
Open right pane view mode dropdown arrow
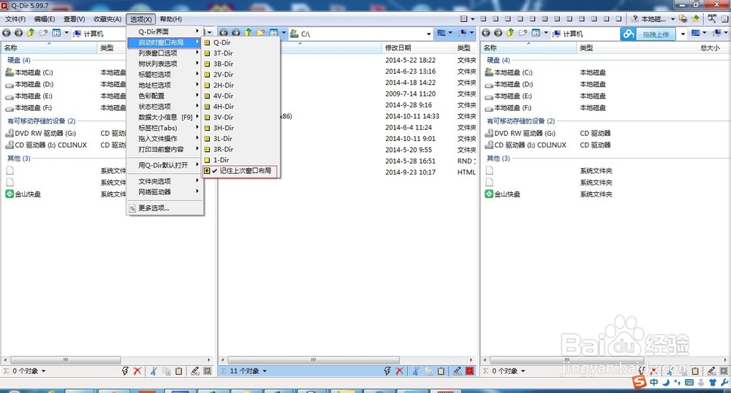[545, 33]
